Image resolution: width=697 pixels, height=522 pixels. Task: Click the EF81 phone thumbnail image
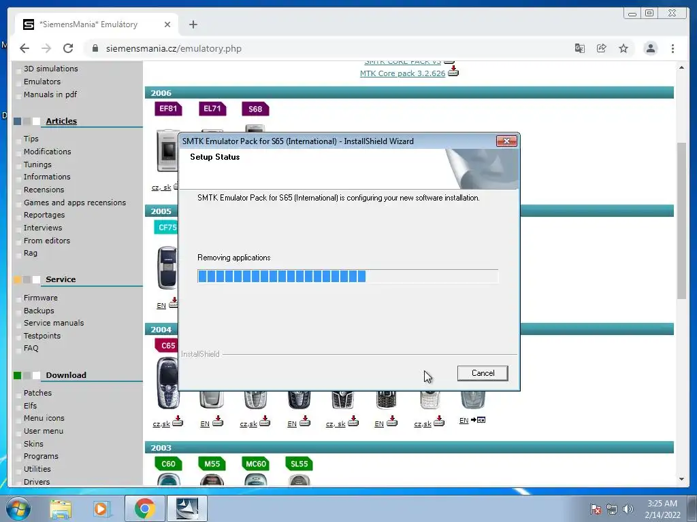click(167, 151)
